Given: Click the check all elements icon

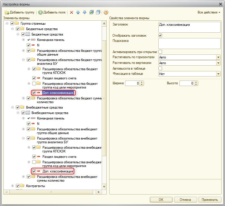Looking at the screenshot, I should click(x=91, y=12).
